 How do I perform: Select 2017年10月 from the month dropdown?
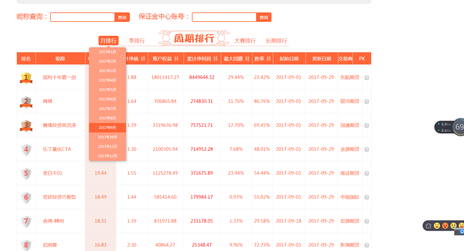(107, 137)
